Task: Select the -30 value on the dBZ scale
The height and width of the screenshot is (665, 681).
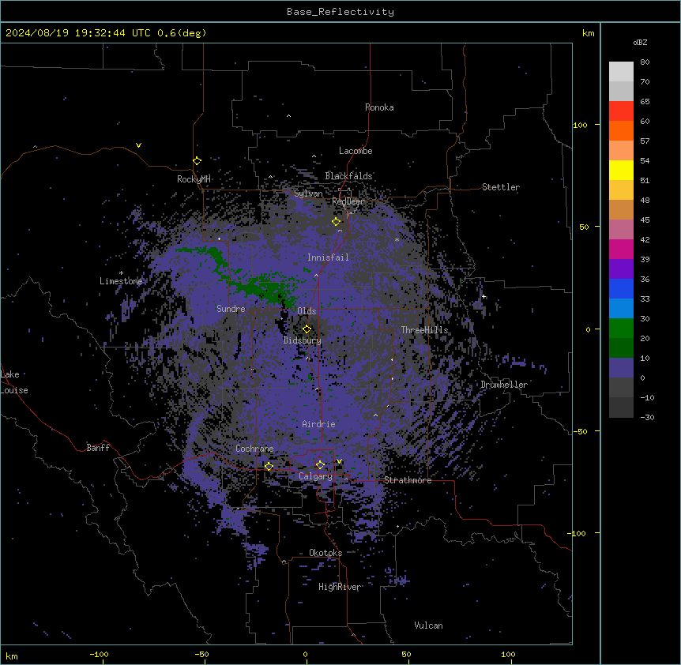Action: click(647, 417)
